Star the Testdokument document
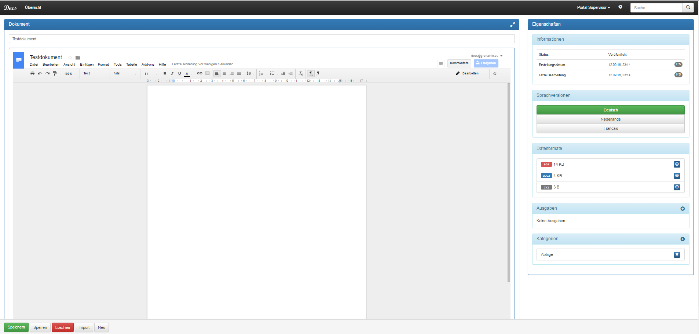The image size is (699, 334). coord(70,58)
